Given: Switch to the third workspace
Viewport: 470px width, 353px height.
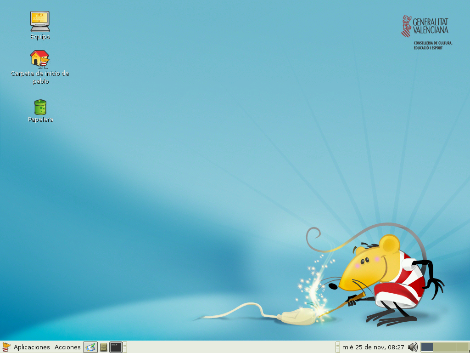Looking at the screenshot, I should click(x=451, y=347).
